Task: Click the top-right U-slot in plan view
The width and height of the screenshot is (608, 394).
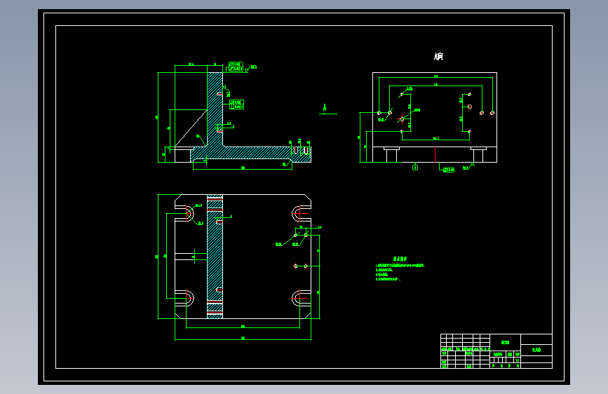Action: point(302,214)
